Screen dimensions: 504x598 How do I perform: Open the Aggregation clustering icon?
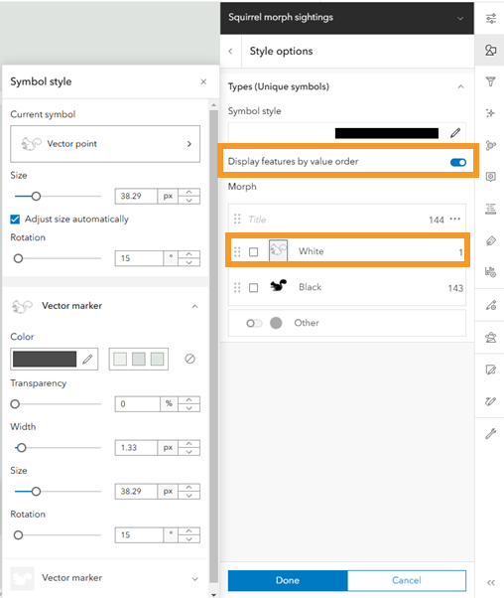click(491, 145)
